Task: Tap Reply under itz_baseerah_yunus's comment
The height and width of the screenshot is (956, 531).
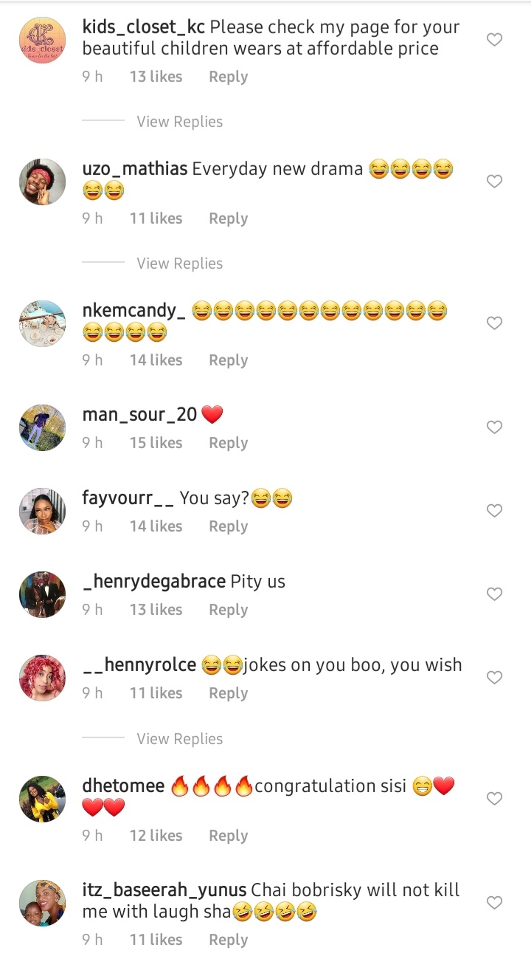Action: (x=228, y=940)
